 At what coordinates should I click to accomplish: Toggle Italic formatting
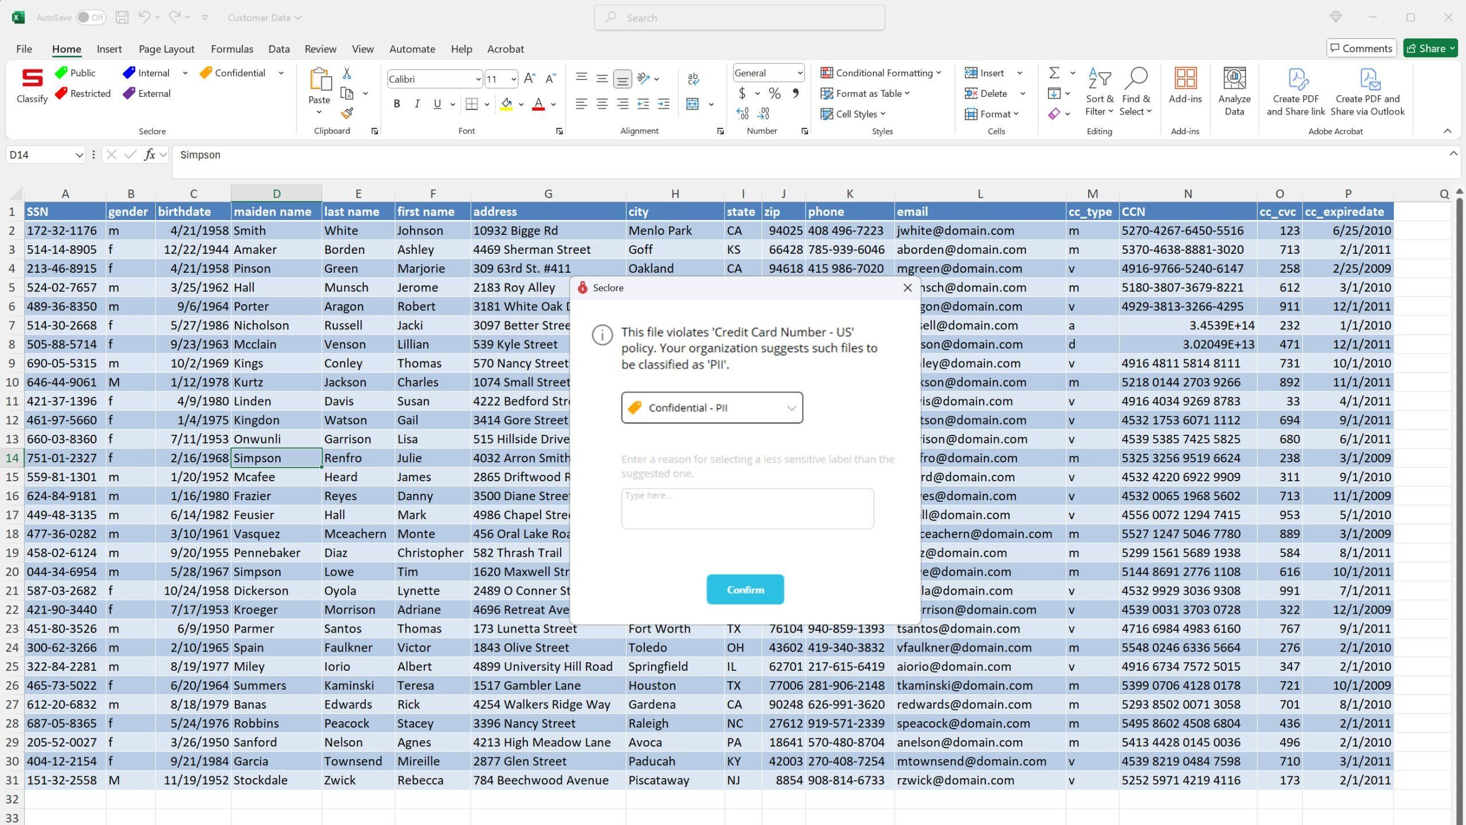(x=417, y=104)
